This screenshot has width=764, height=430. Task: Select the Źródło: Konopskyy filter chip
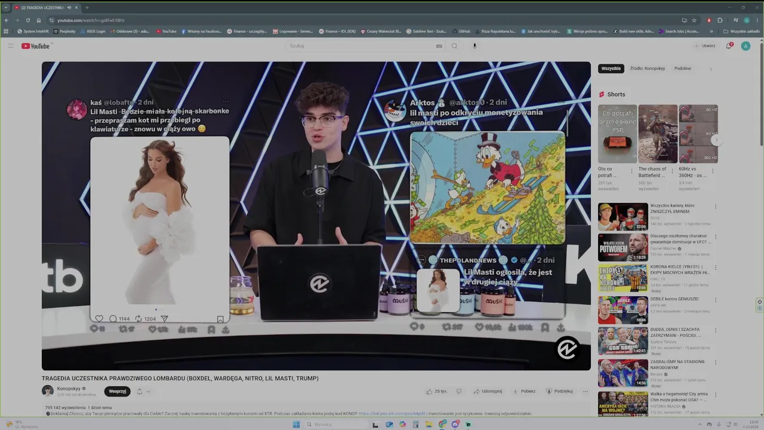[648, 69]
